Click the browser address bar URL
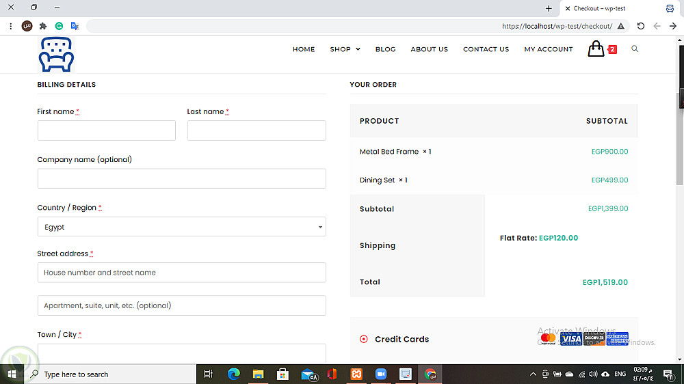Viewport: 684px width, 384px height. click(x=557, y=26)
